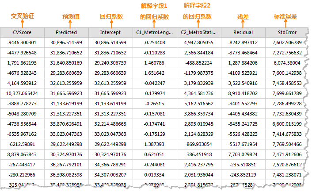312x192 pixels.
Task: Select C1 coefficient cell 1.387393
Action: pos(155,144)
